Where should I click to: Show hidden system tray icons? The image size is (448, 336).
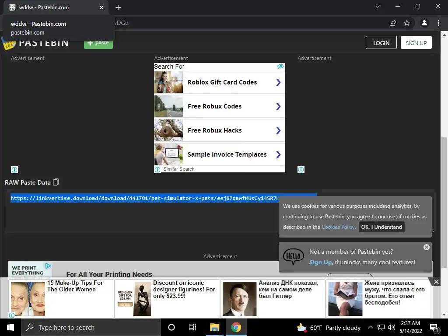point(370,327)
